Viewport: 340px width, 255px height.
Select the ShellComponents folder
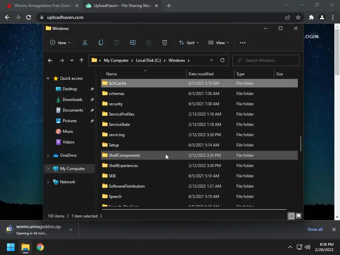[x=199, y=155]
